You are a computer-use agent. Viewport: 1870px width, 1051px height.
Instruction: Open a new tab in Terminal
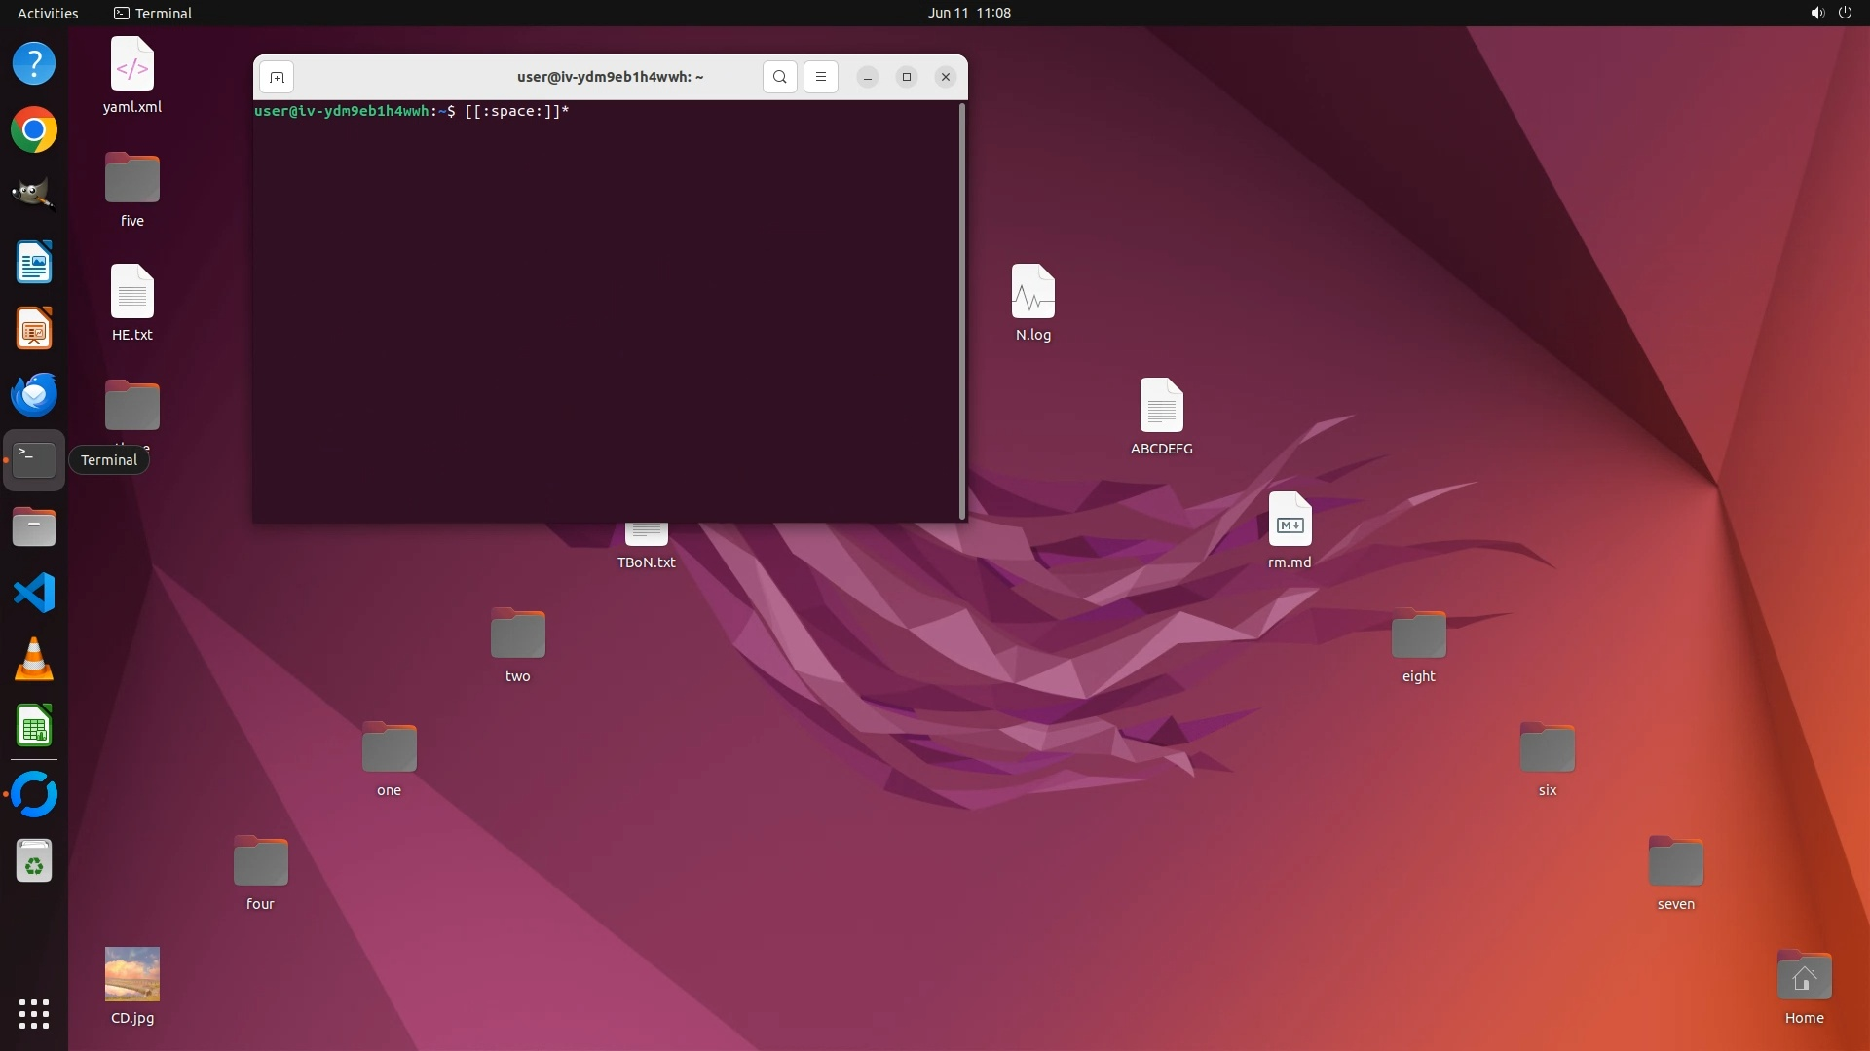pos(277,77)
